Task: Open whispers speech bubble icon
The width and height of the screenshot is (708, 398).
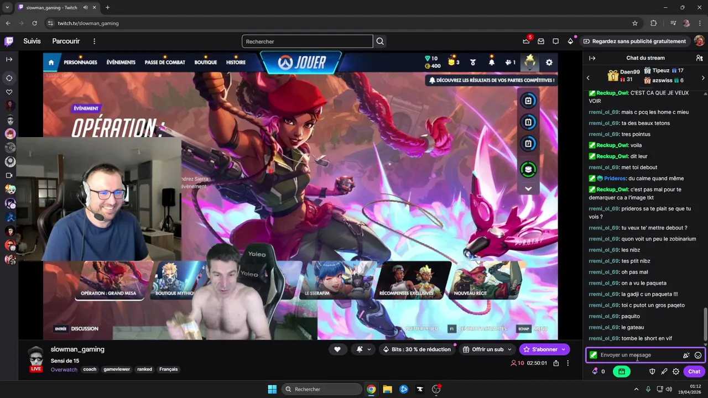Action: 555,41
